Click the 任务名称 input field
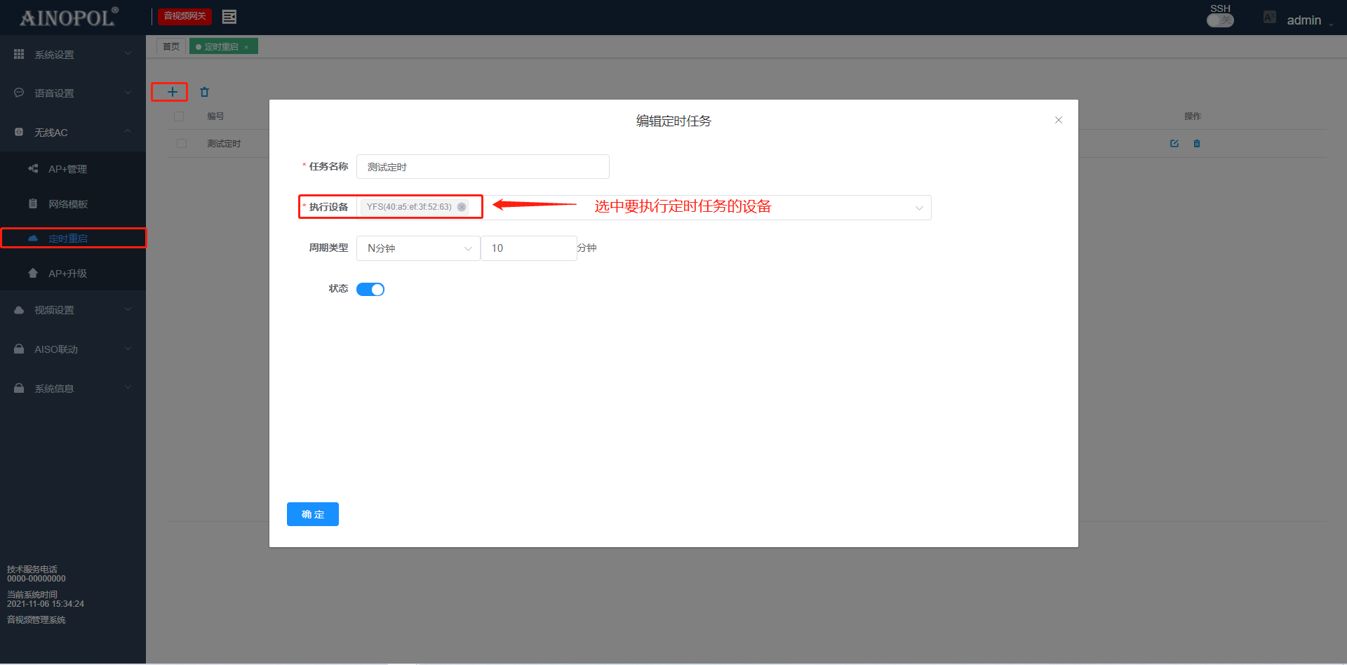The image size is (1347, 665). pyautogui.click(x=483, y=167)
